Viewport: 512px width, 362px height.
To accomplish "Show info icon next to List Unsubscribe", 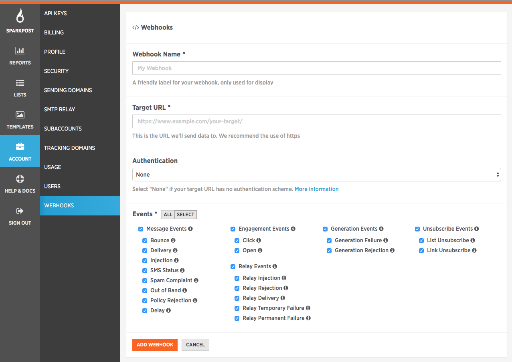I will pos(473,240).
